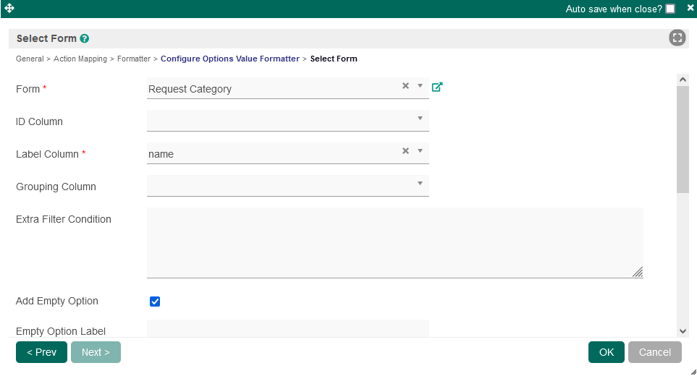Expand the Form dropdown arrow
Viewport: 697px width, 376px height.
pos(420,86)
